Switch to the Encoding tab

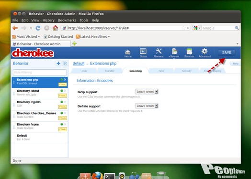tap(136, 71)
